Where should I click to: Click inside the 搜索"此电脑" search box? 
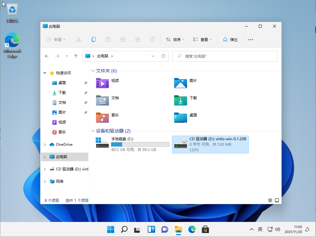pyautogui.click(x=225, y=56)
